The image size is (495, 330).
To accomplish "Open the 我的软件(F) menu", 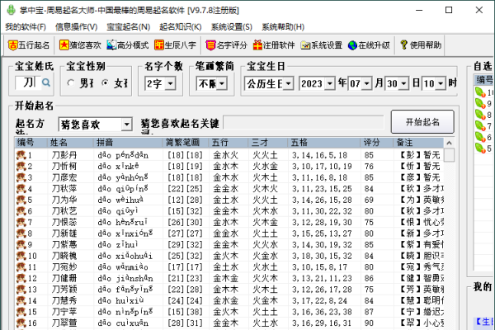I will (26, 27).
